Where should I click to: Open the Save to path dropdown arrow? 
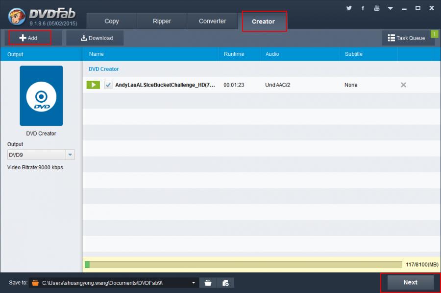coord(194,283)
